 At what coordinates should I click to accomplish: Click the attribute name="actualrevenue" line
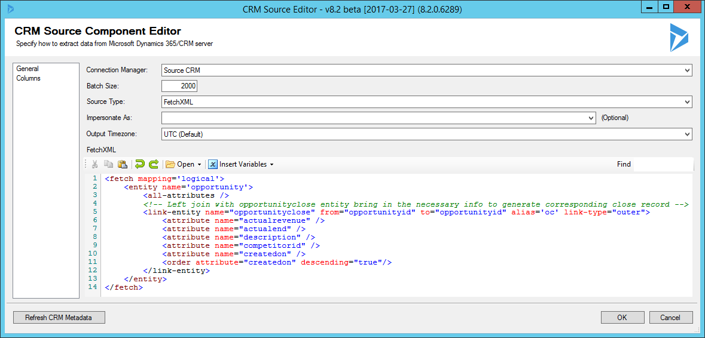pos(243,221)
